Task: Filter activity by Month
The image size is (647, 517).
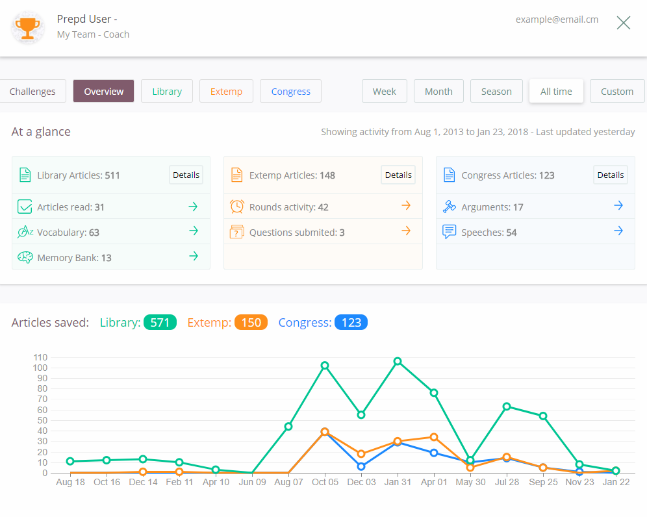Action: point(438,91)
